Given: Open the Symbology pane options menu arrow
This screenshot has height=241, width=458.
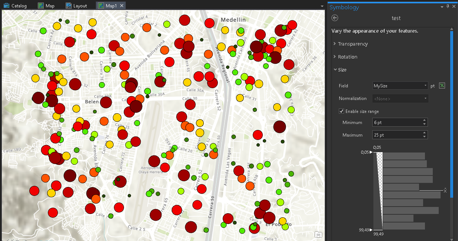Looking at the screenshot, I should [x=442, y=7].
